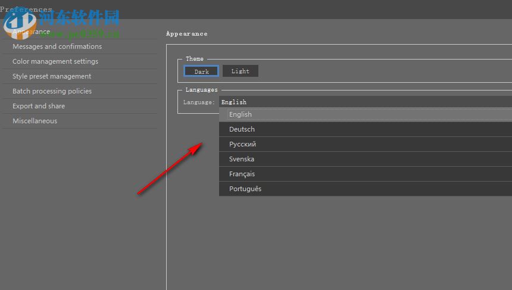Choose Deutsch from the language list

coord(366,129)
